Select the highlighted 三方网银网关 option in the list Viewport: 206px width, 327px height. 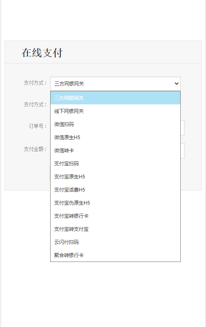pos(115,98)
